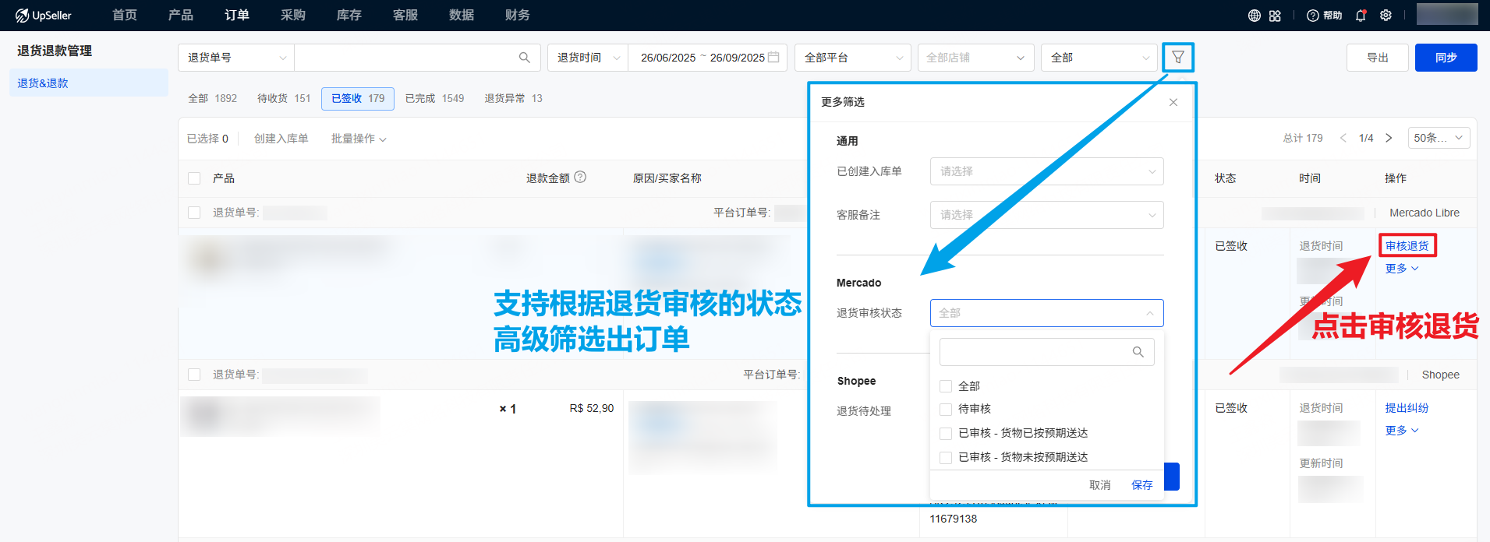Click the refund amount info icon

coord(580,178)
